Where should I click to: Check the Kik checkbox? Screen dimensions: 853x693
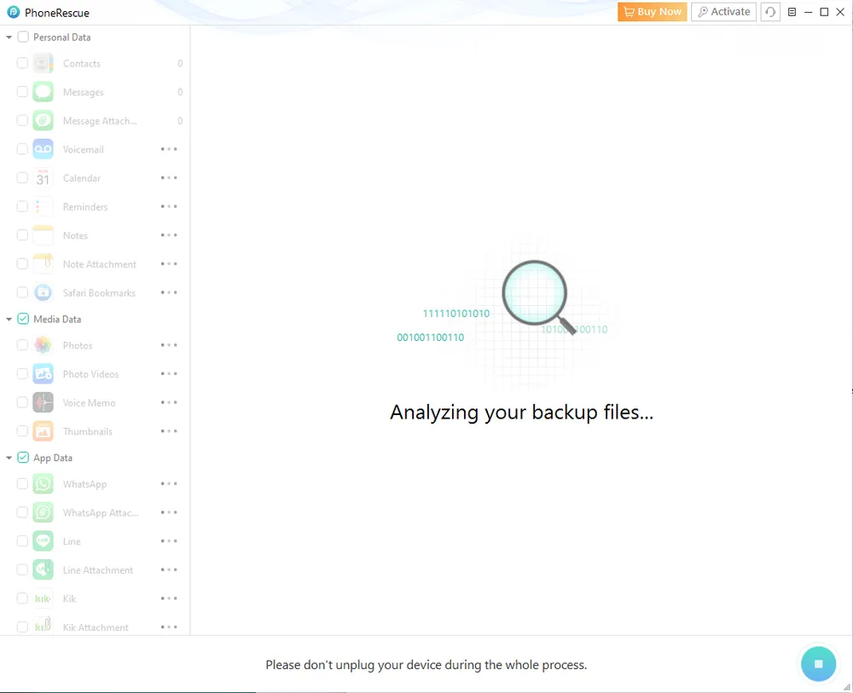pyautogui.click(x=22, y=598)
